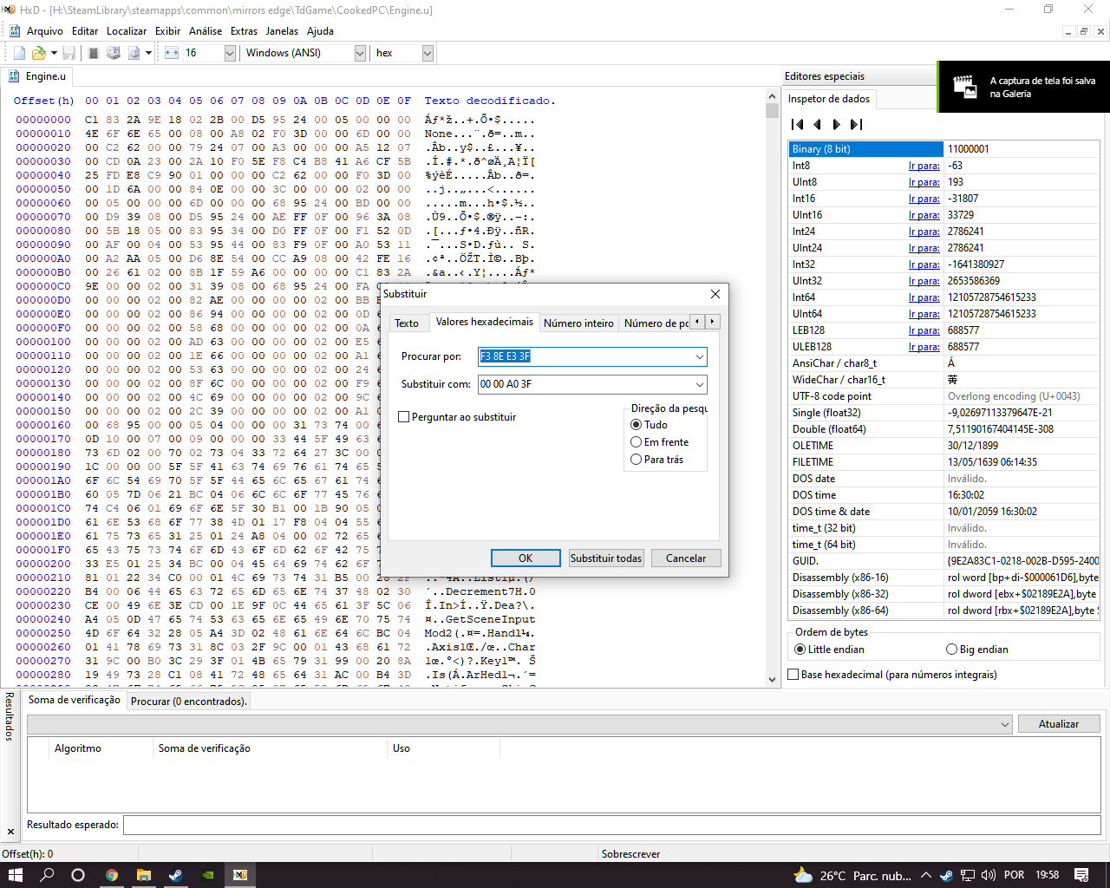Open Windows (ANSI) charset dropdown
1110x888 pixels.
click(x=360, y=53)
